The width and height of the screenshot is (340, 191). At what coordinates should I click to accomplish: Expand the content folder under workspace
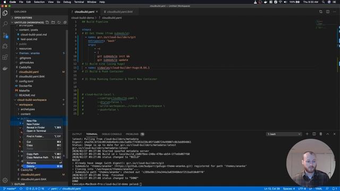pos(25,114)
